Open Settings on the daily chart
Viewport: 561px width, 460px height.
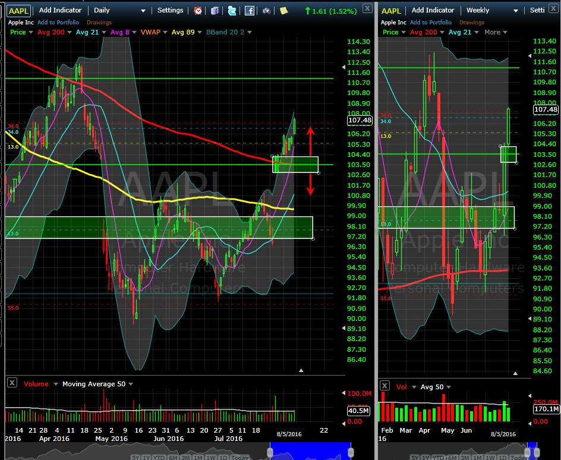(170, 11)
